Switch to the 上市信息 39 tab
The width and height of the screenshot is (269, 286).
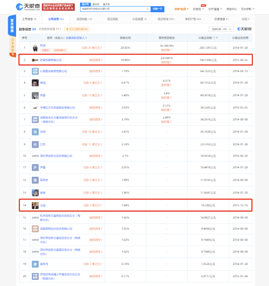(29, 19)
